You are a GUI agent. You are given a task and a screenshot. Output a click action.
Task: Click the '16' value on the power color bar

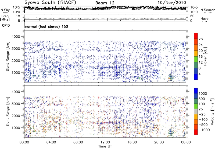point(200,57)
